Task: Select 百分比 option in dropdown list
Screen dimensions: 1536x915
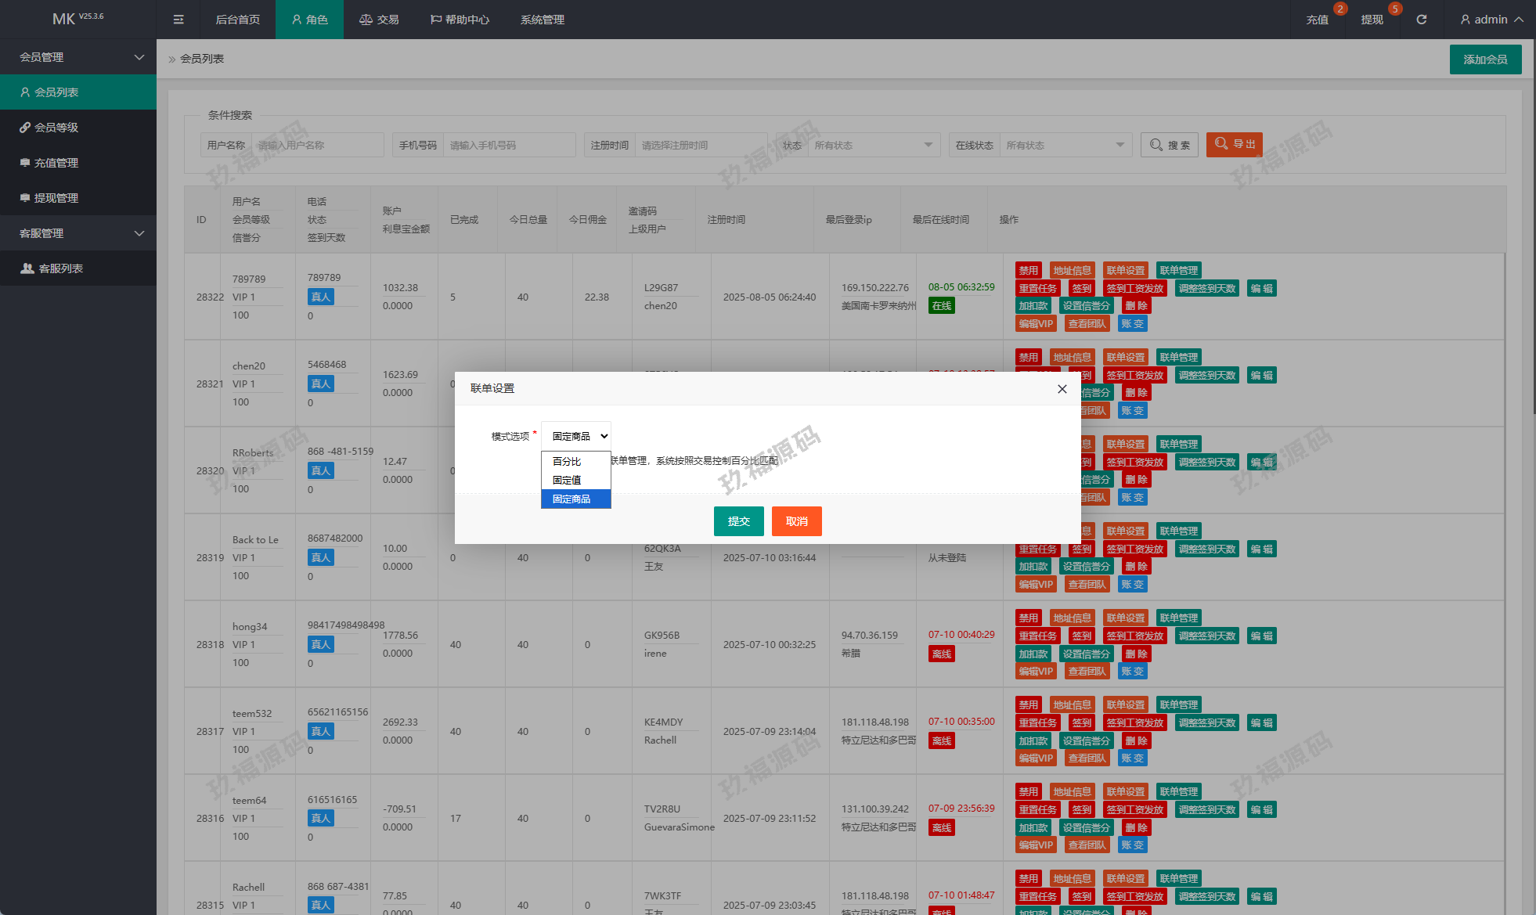Action: (x=567, y=462)
